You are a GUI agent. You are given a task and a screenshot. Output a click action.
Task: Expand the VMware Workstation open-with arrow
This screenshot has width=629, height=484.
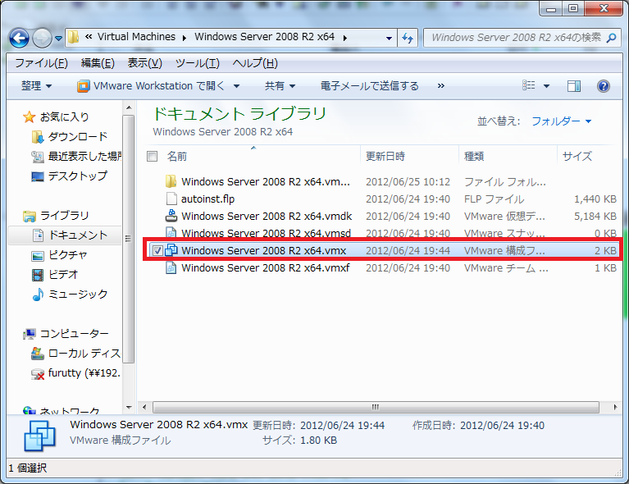tap(237, 86)
